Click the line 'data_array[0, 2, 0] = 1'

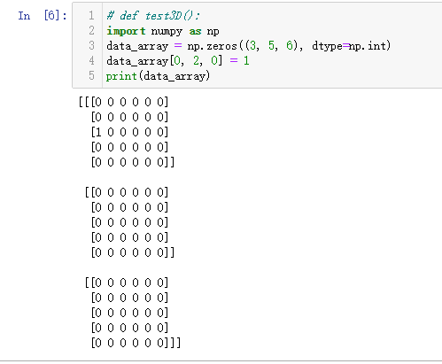178,61
